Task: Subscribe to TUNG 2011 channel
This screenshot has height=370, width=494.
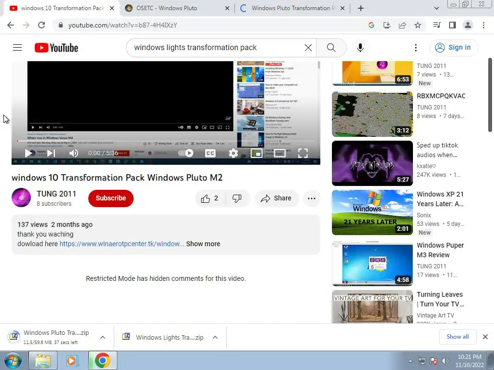Action: [111, 198]
